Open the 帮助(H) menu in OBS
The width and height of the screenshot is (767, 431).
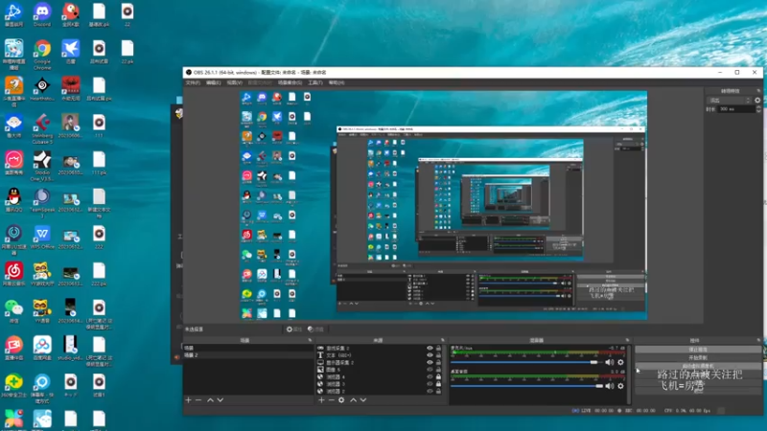click(337, 82)
